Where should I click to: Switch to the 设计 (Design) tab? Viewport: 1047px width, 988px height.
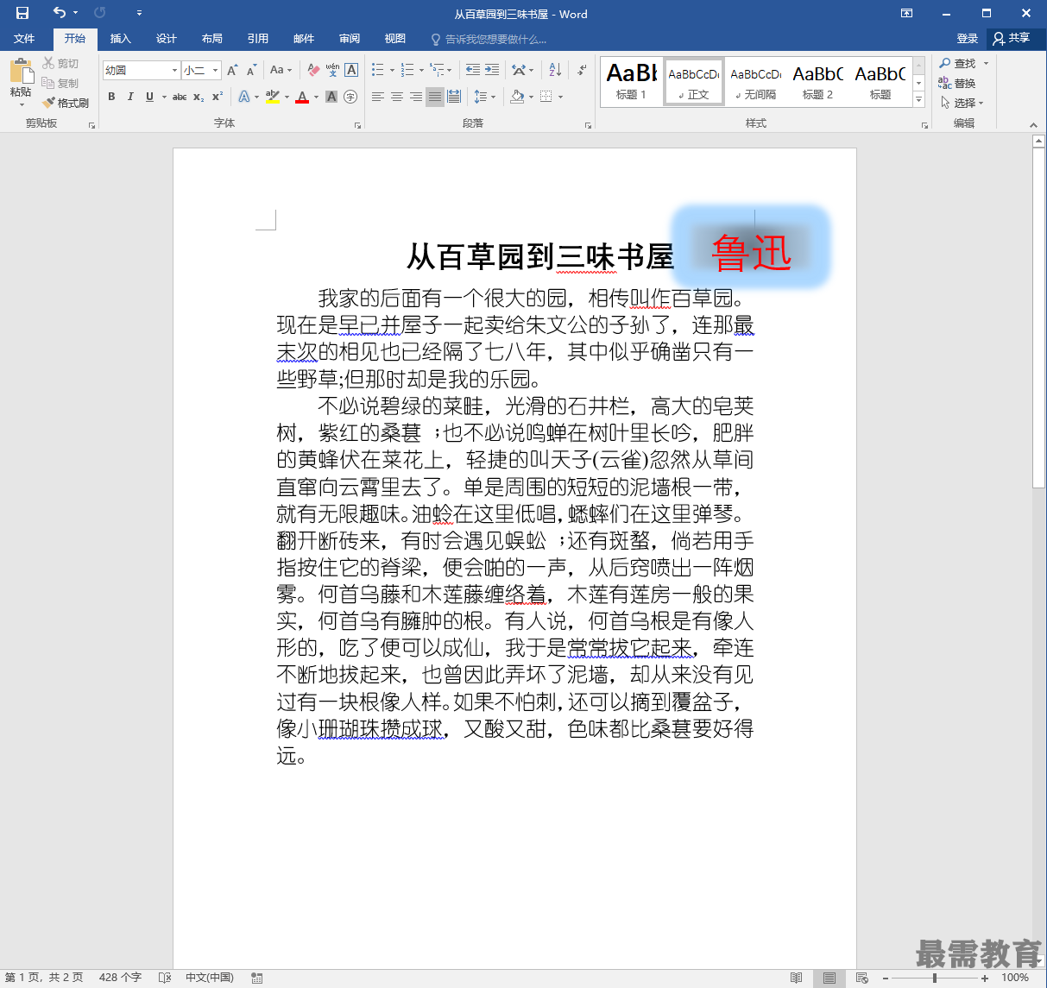(x=167, y=39)
